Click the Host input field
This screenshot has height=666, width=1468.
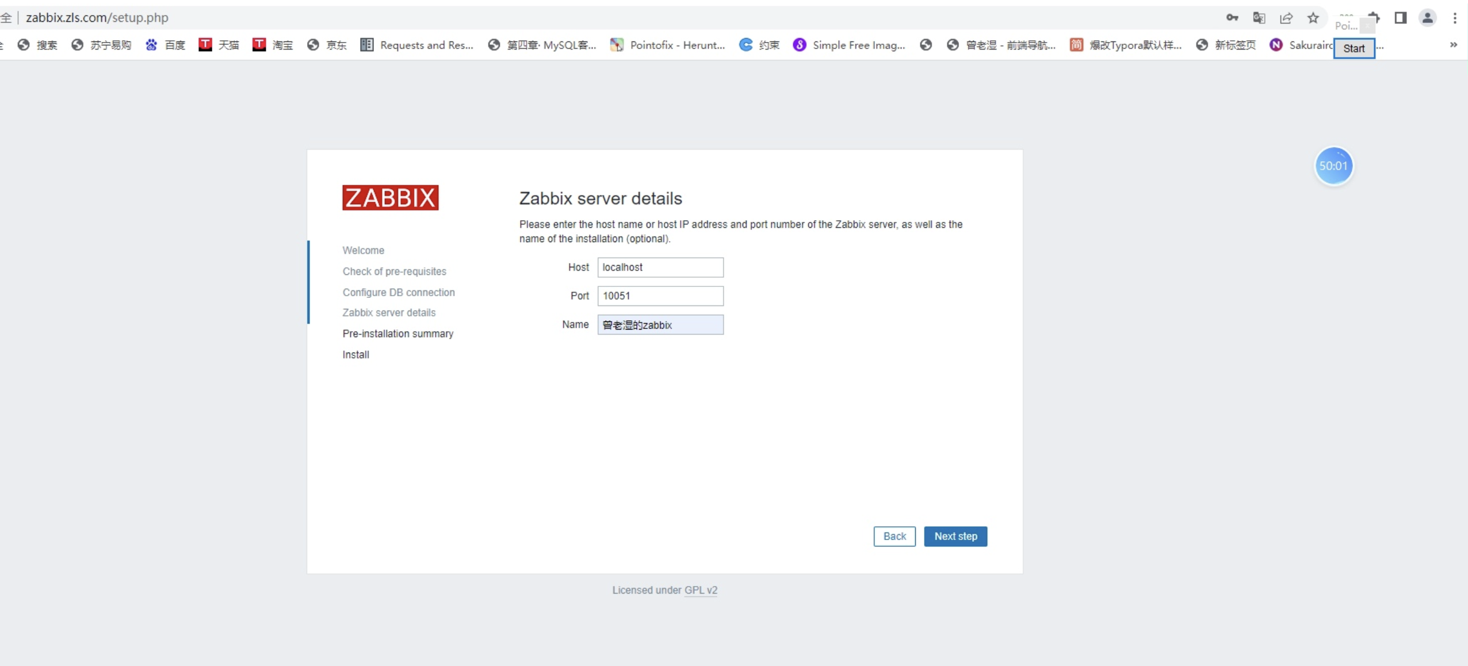[660, 267]
